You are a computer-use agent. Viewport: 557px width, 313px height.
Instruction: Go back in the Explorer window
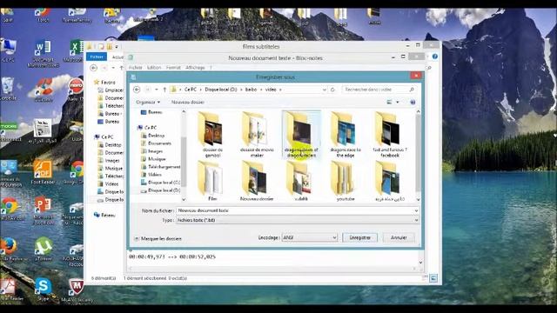tap(94, 68)
